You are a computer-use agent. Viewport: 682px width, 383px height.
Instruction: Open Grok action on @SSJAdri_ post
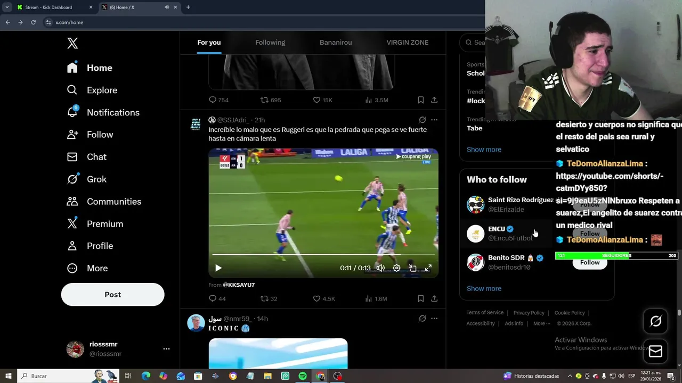coord(422,120)
